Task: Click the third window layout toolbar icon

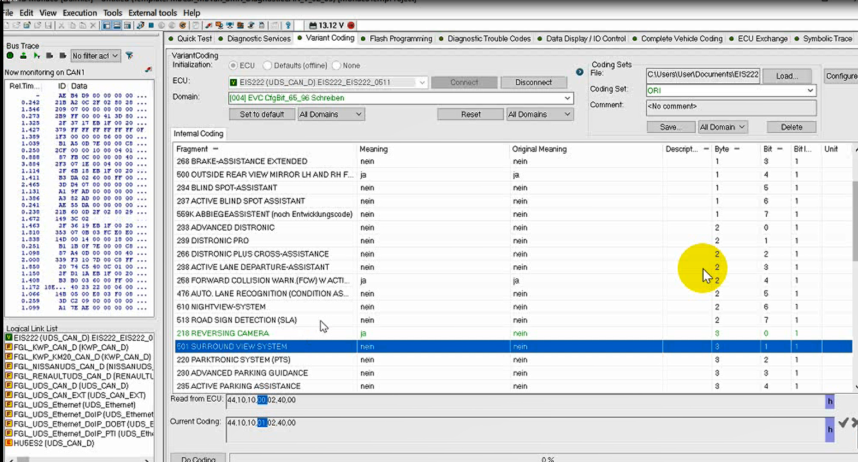Action: (128, 26)
